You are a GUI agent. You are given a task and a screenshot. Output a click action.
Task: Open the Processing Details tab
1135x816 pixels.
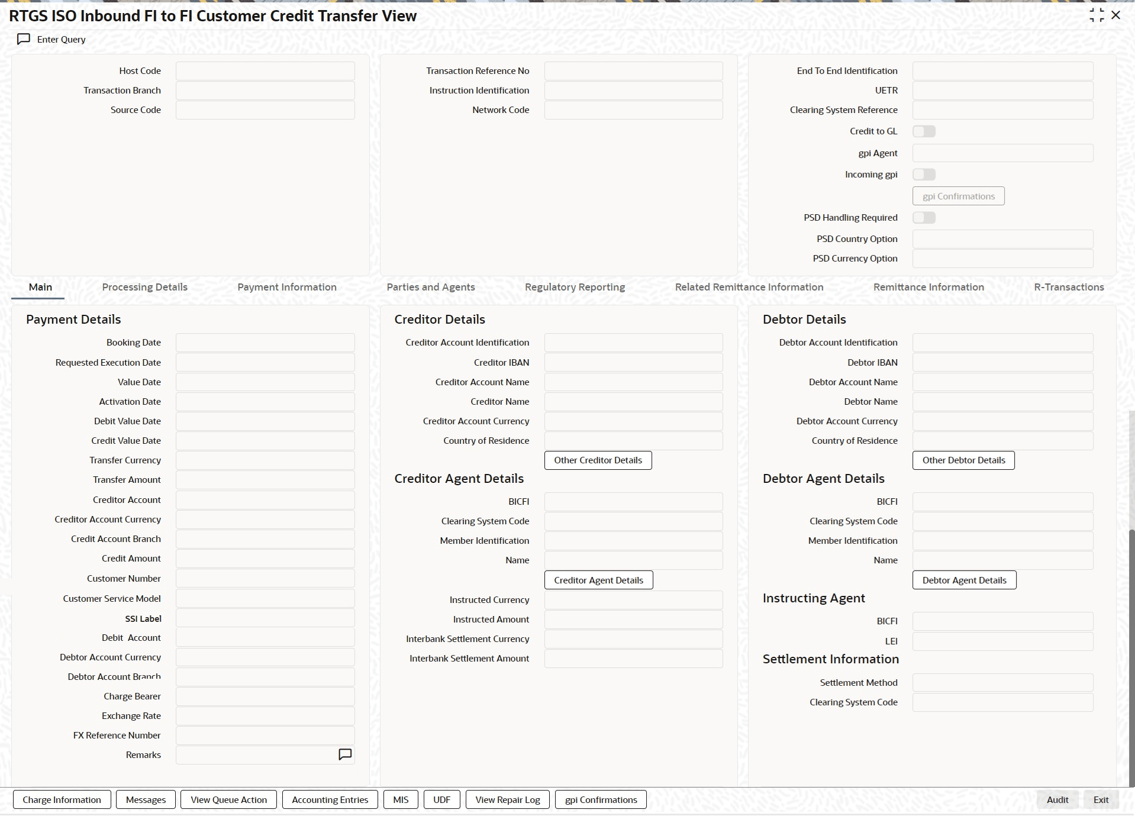click(x=144, y=287)
